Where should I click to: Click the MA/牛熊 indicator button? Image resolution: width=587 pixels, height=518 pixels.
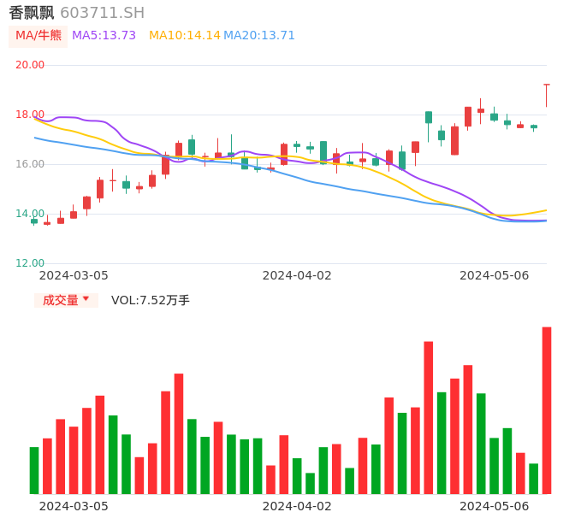(x=39, y=36)
